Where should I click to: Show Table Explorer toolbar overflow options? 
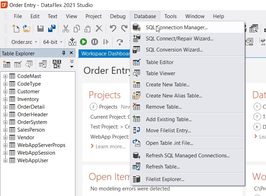click(72, 64)
